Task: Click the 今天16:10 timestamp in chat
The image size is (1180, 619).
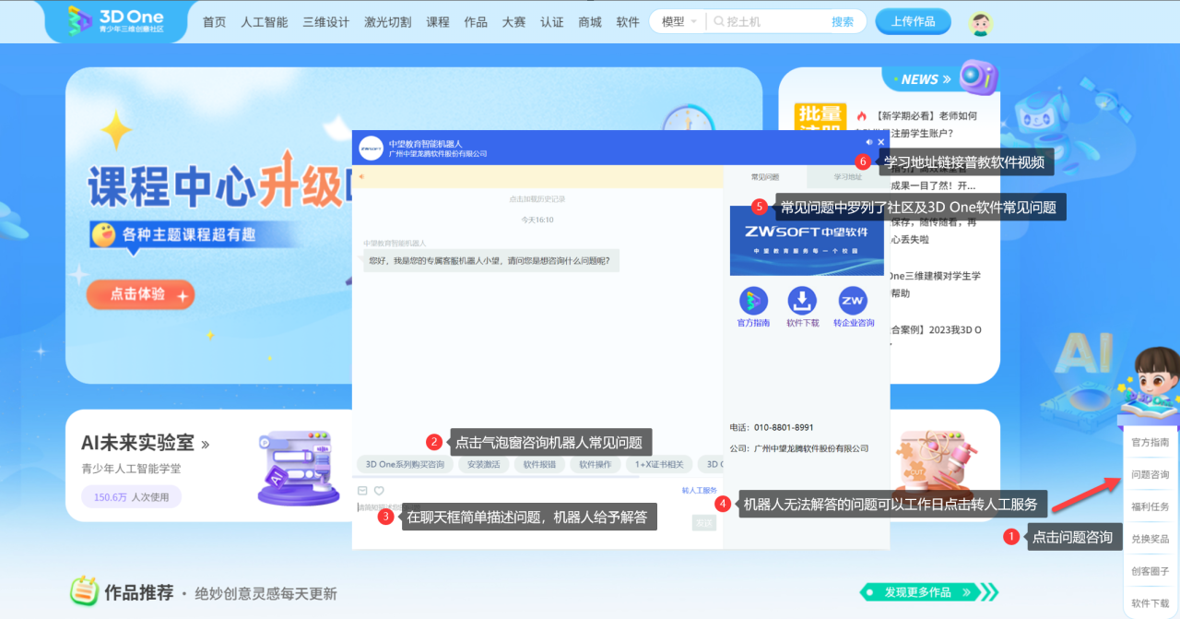Action: [537, 220]
